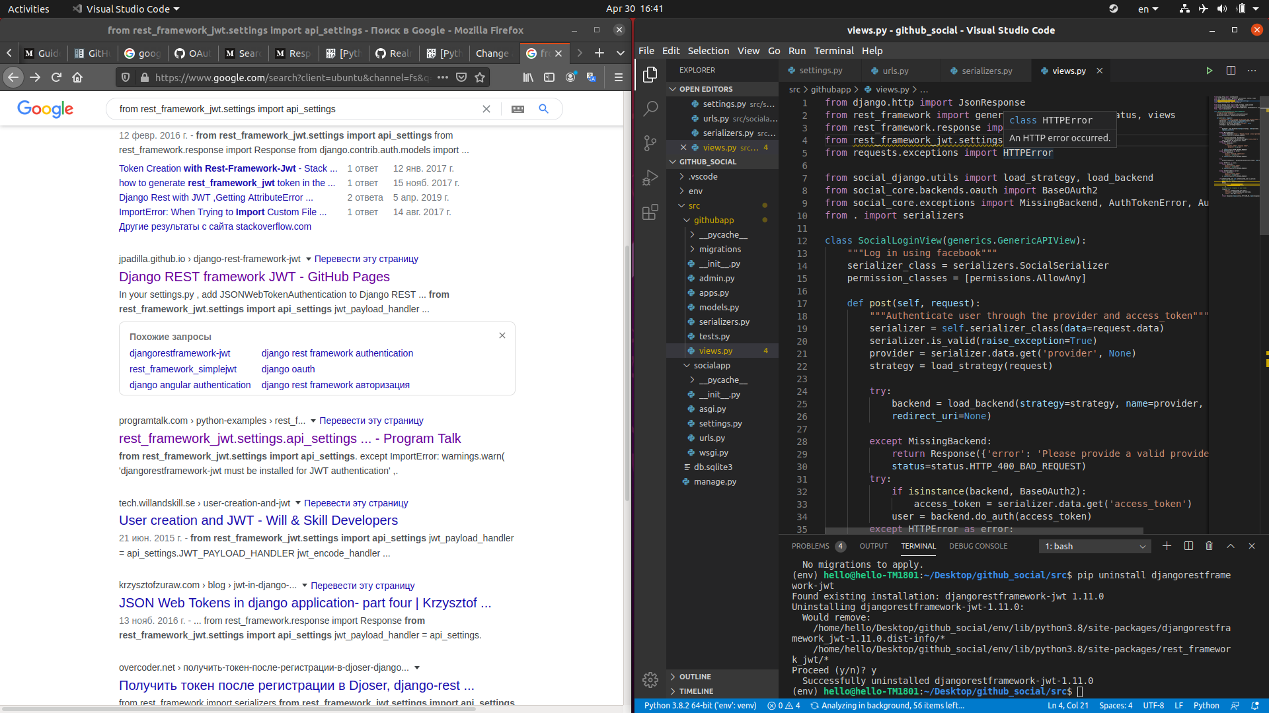Switch to DEBUG CONSOLE tab
Image resolution: width=1269 pixels, height=713 pixels.
click(x=978, y=546)
